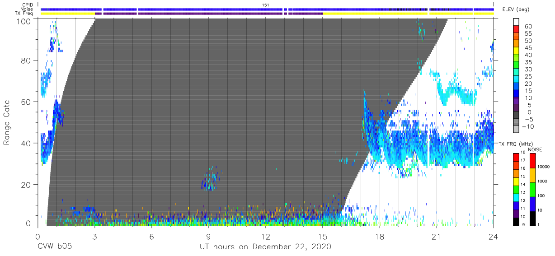Click range gate tick label '40'
This screenshot has height=256, width=555.
pos(26,143)
